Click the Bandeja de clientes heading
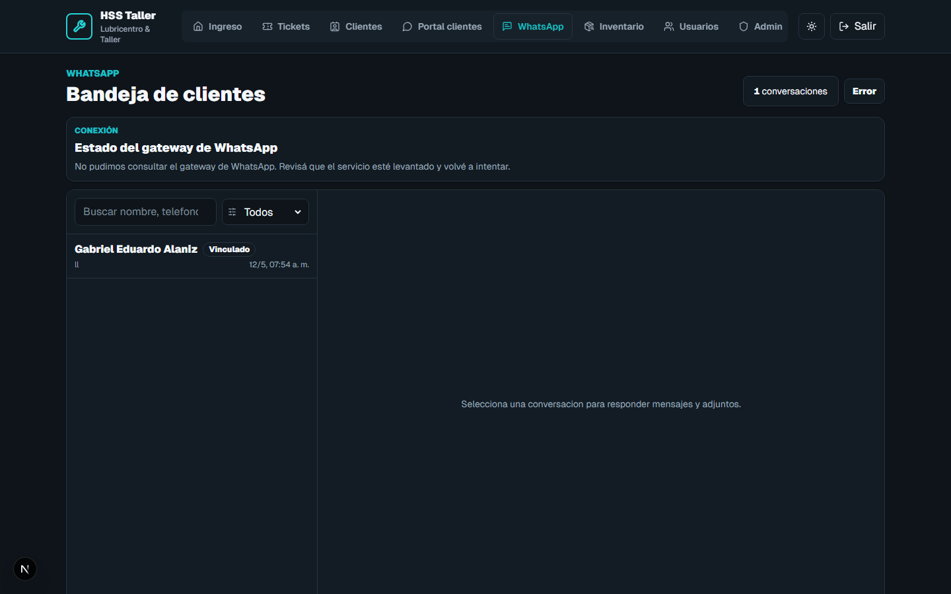Screen dimensions: 951x594 [166, 94]
